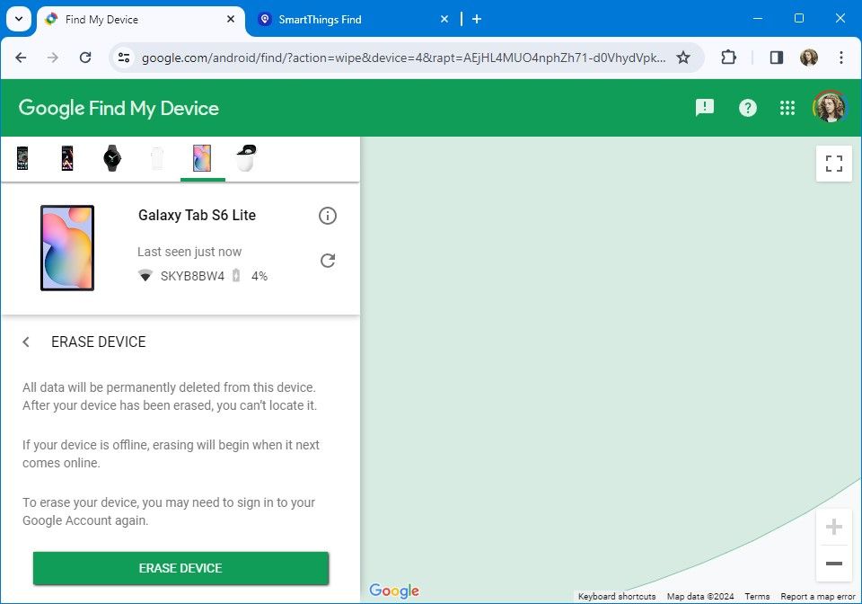Bookmark this page with the star icon
This screenshot has height=604, width=862.
(x=683, y=57)
